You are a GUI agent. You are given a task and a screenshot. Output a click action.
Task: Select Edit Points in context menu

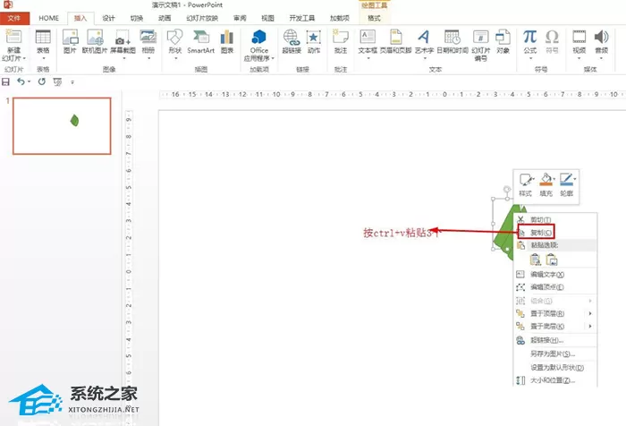(x=547, y=287)
